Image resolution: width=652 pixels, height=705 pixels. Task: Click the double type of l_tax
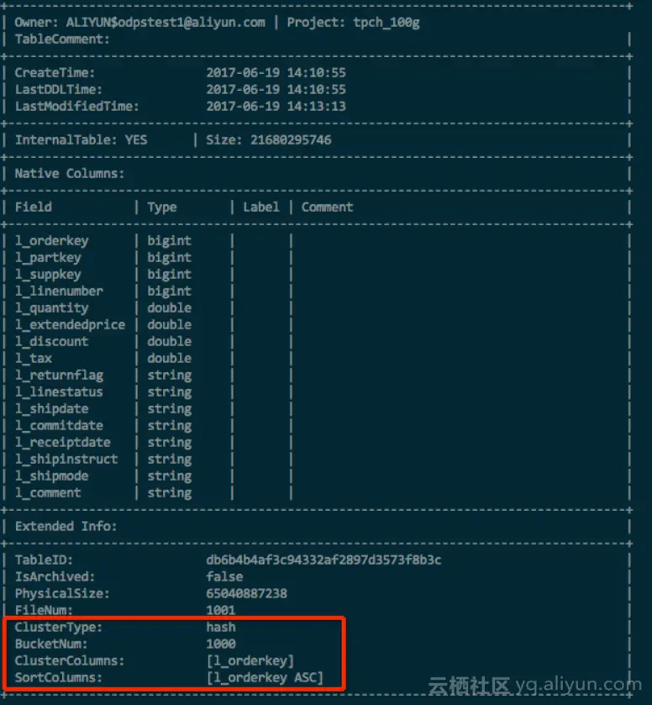click(170, 358)
